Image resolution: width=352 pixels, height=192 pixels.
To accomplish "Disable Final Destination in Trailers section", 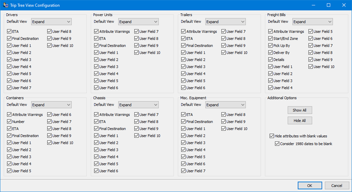I will (183, 46).
